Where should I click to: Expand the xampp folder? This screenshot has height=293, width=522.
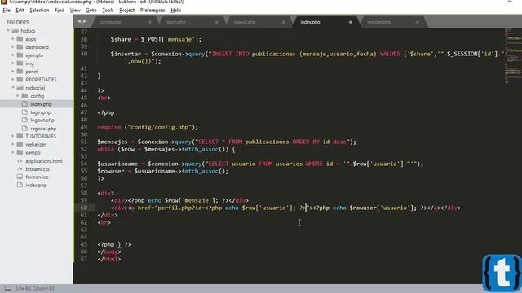pos(13,152)
